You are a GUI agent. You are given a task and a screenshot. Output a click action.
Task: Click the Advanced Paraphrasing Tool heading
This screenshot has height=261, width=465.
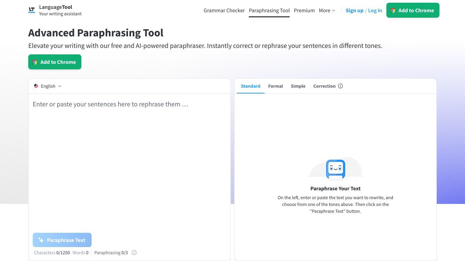tap(96, 33)
